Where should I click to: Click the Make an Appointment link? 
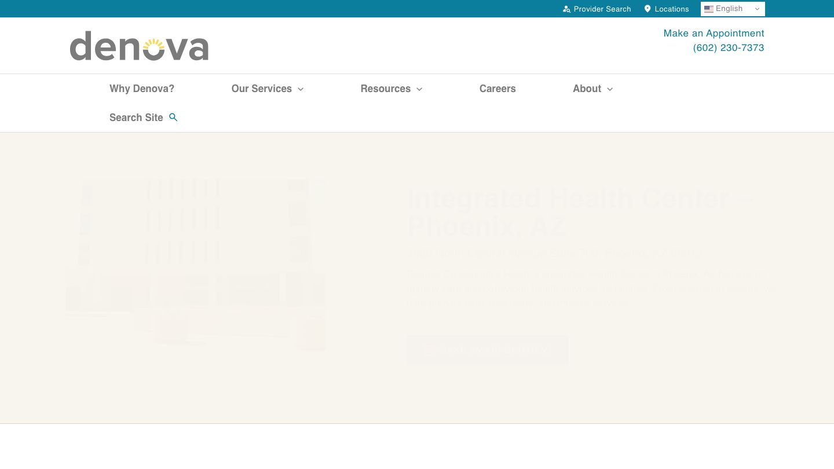tap(714, 33)
